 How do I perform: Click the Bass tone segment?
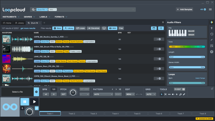click(173, 47)
